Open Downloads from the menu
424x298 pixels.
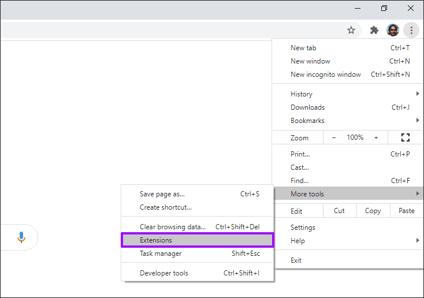point(348,107)
